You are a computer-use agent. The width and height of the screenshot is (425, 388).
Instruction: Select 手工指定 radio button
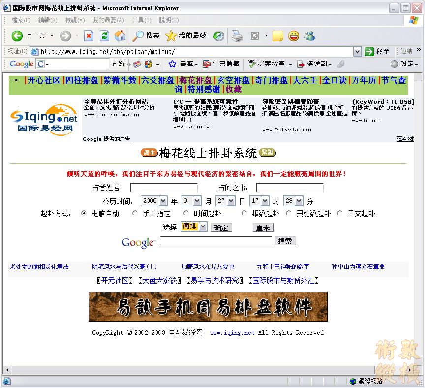click(x=135, y=214)
